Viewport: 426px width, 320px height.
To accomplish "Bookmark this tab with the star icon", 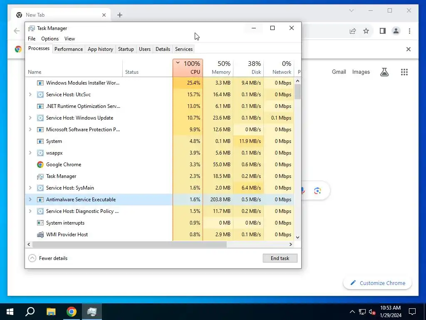I will [x=366, y=31].
